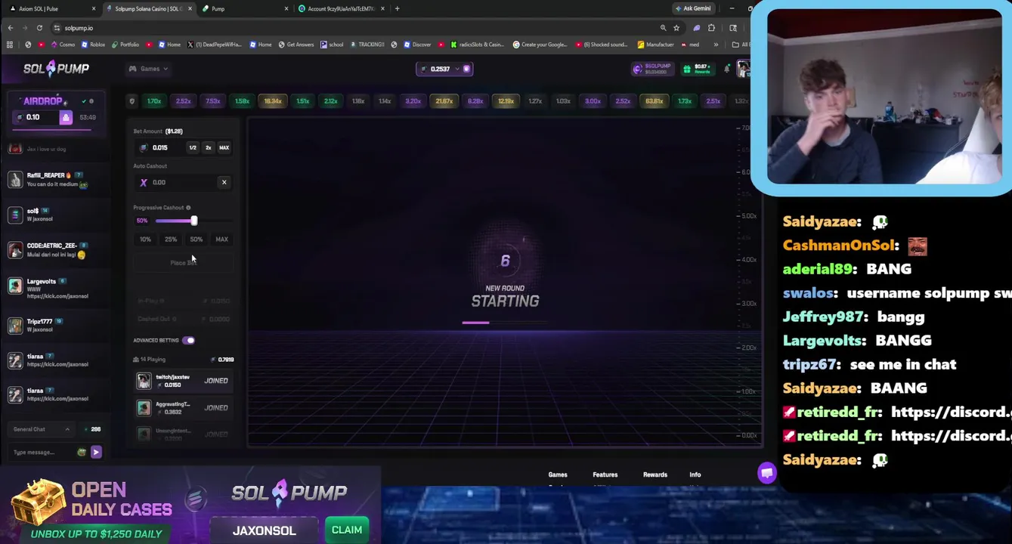Switch to the Account 9czy browser tab
This screenshot has width=1012, height=544.
342,8
